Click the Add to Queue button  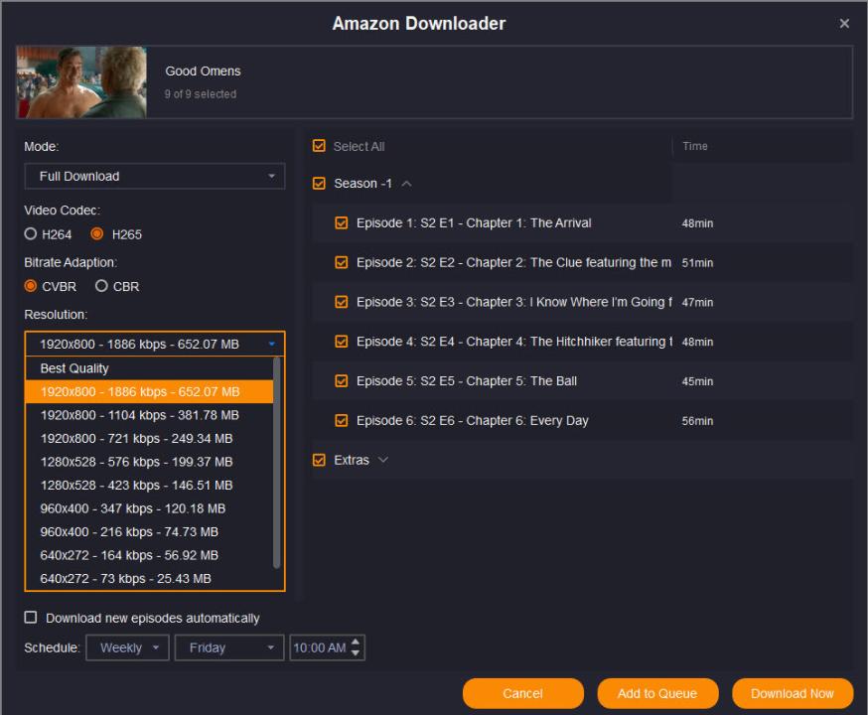click(656, 693)
